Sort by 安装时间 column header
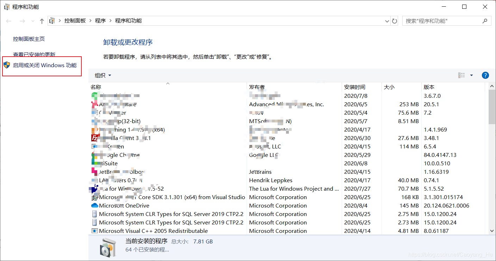The image size is (496, 261). [362, 87]
